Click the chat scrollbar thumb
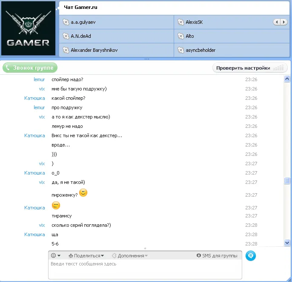The width and height of the screenshot is (292, 282). click(287, 180)
